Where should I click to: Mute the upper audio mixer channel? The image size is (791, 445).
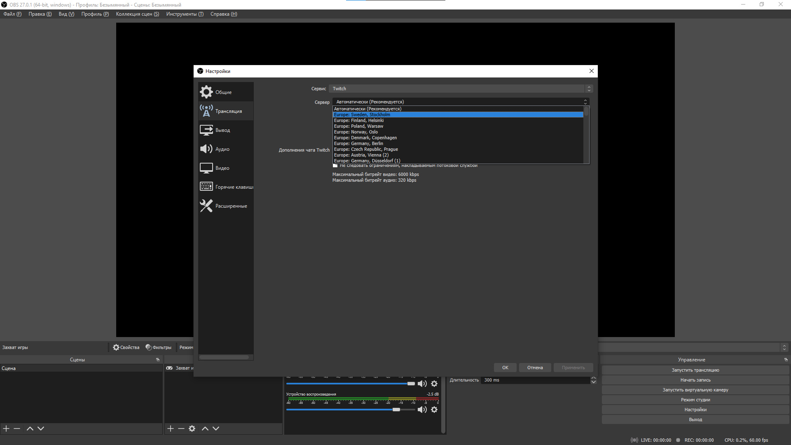422,384
